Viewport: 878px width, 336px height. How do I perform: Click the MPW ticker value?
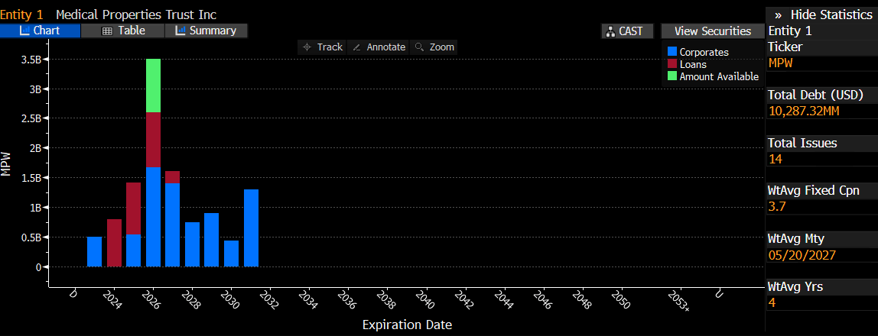(781, 63)
